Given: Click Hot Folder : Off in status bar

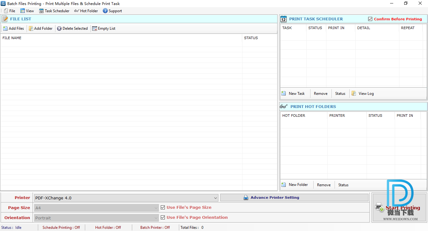Looking at the screenshot, I should tap(108, 228).
